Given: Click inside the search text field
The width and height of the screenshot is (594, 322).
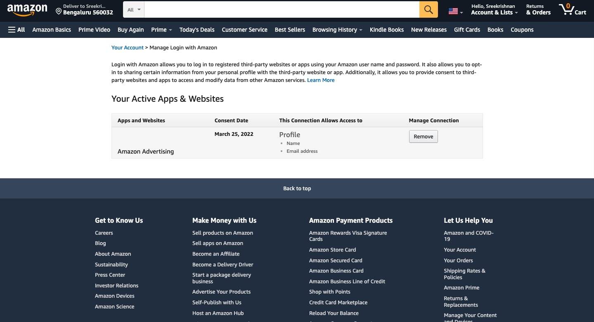Looking at the screenshot, I should 282,9.
